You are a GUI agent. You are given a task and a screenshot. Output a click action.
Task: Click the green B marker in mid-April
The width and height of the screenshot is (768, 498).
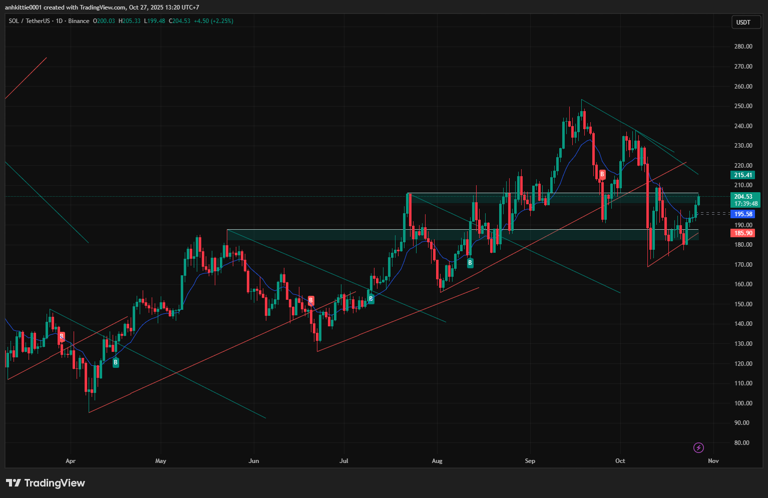(116, 362)
